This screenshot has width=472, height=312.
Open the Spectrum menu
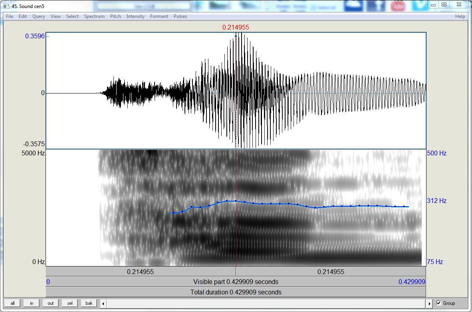coord(95,16)
